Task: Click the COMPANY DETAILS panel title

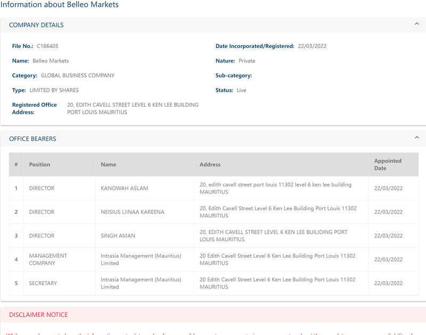Action: [x=36, y=25]
